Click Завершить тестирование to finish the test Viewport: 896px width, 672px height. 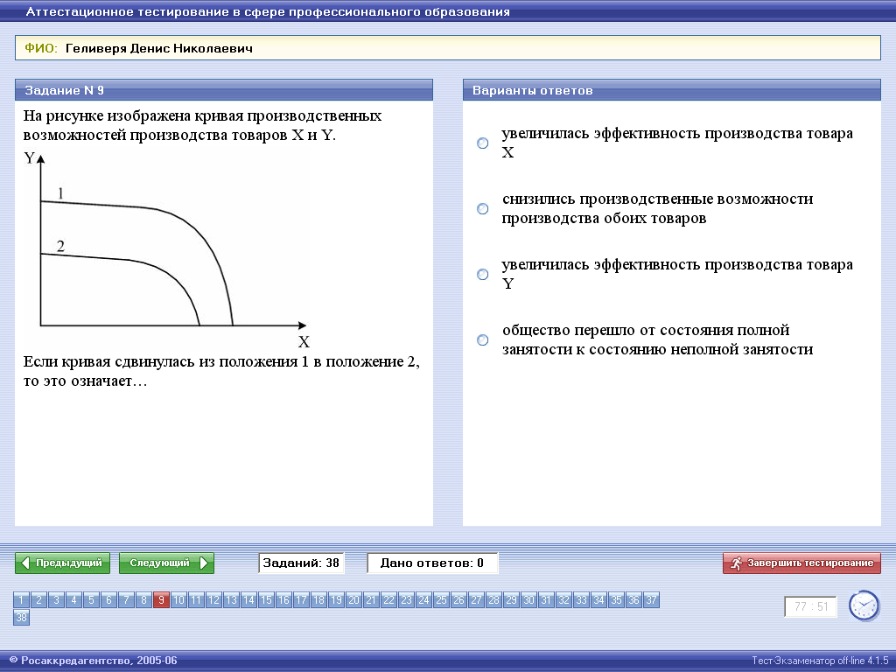coord(801,563)
